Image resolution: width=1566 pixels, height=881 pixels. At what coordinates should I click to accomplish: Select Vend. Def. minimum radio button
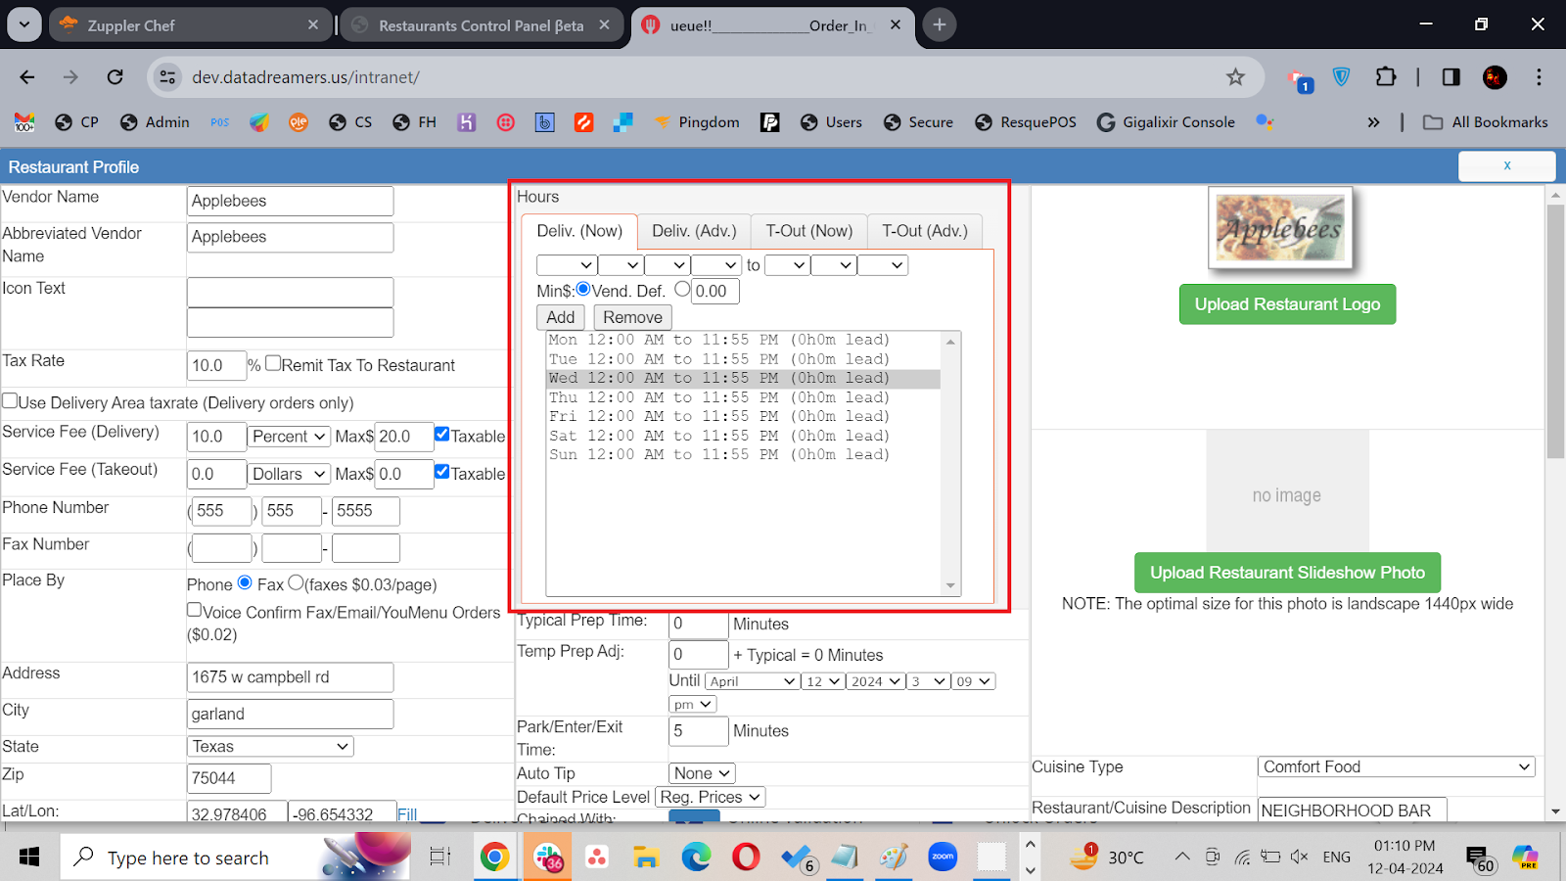(x=583, y=289)
